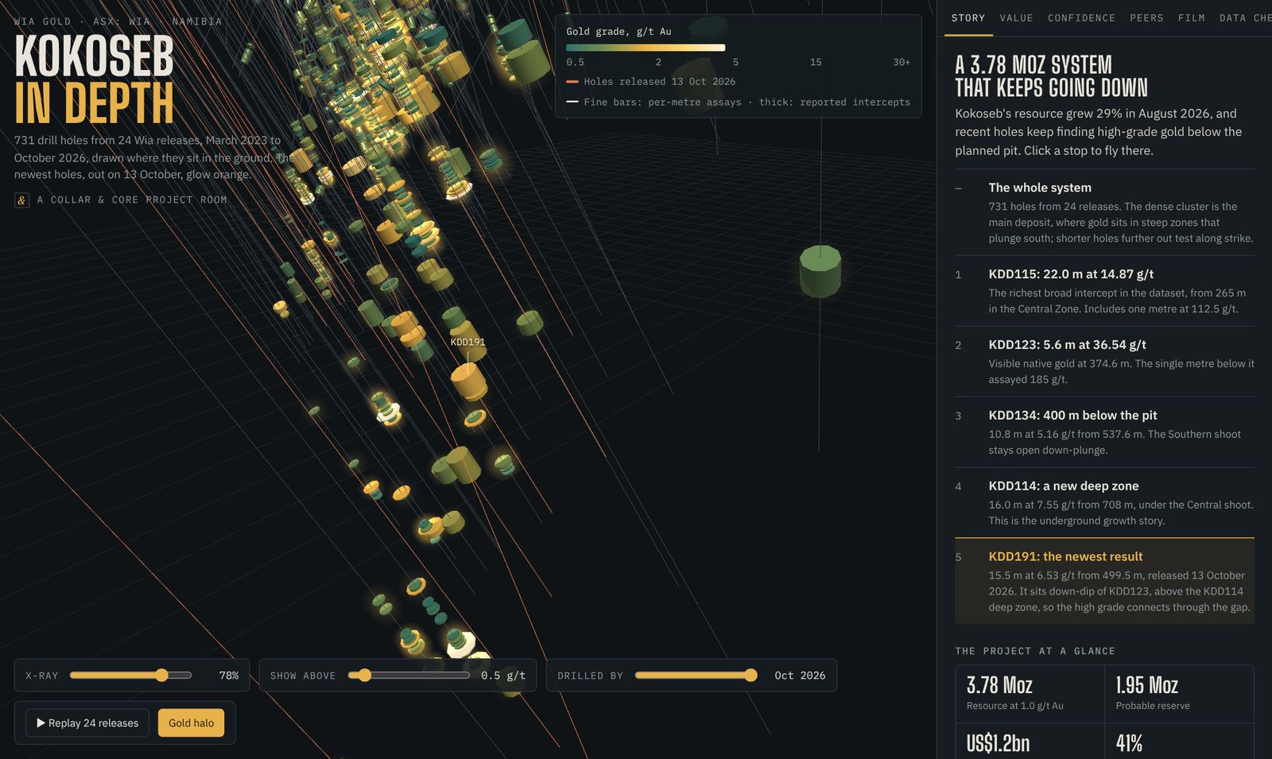1272x759 pixels.
Task: Replay 24 releases animation
Action: tap(87, 723)
